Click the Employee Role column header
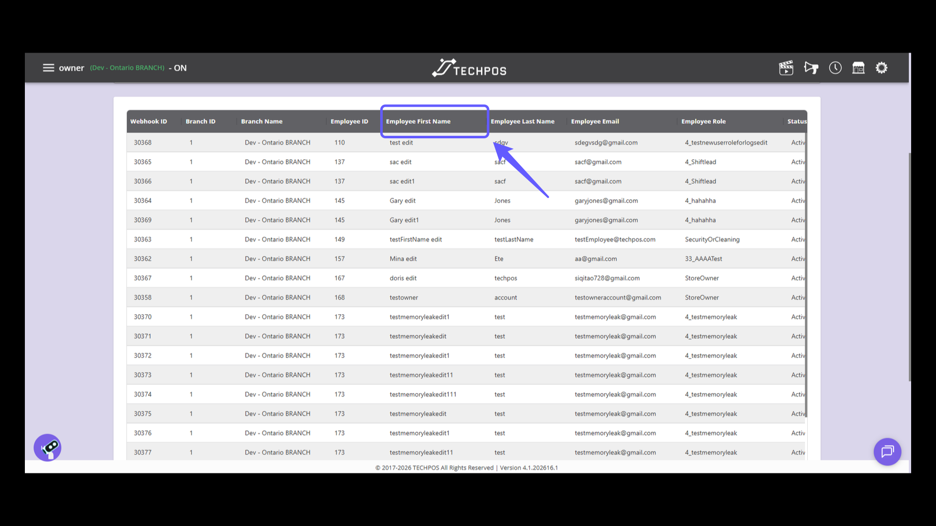 [703, 121]
